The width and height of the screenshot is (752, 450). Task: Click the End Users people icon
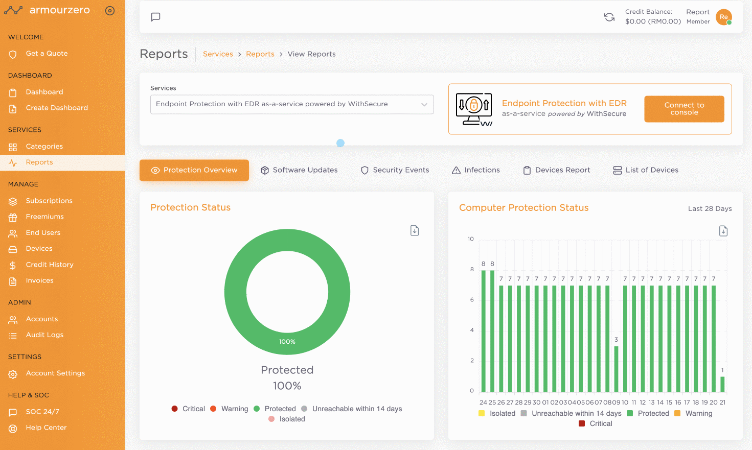click(13, 233)
